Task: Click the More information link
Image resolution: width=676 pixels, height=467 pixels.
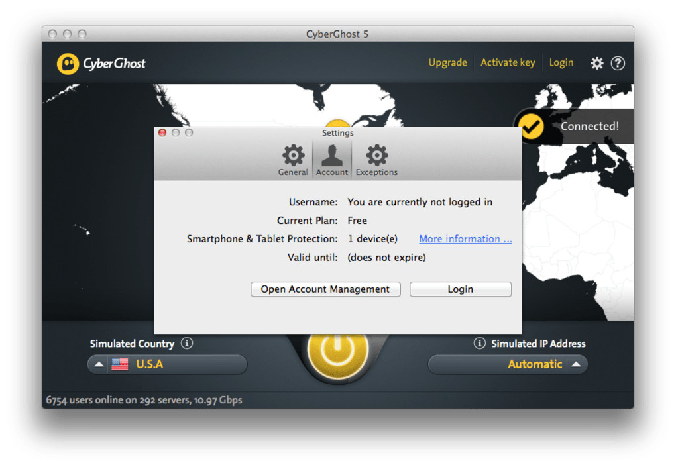Action: pyautogui.click(x=465, y=238)
